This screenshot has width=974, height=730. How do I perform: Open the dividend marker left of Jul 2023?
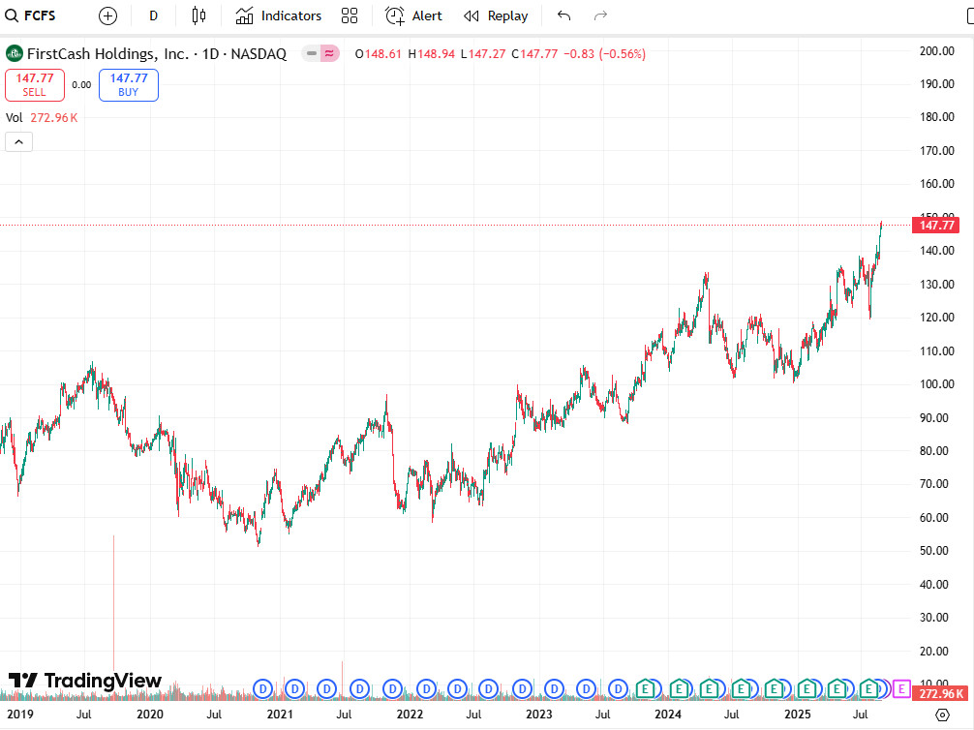point(586,689)
